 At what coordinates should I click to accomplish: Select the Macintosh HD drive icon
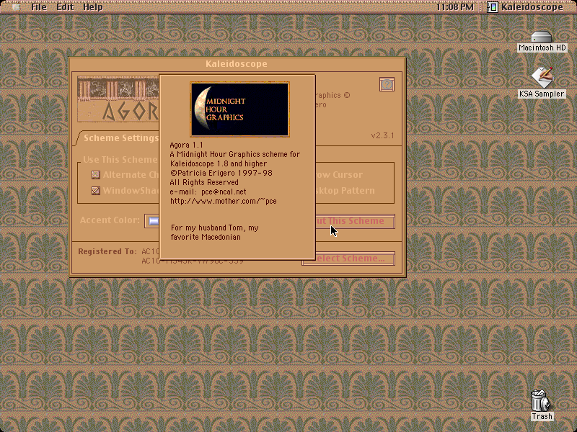click(542, 37)
